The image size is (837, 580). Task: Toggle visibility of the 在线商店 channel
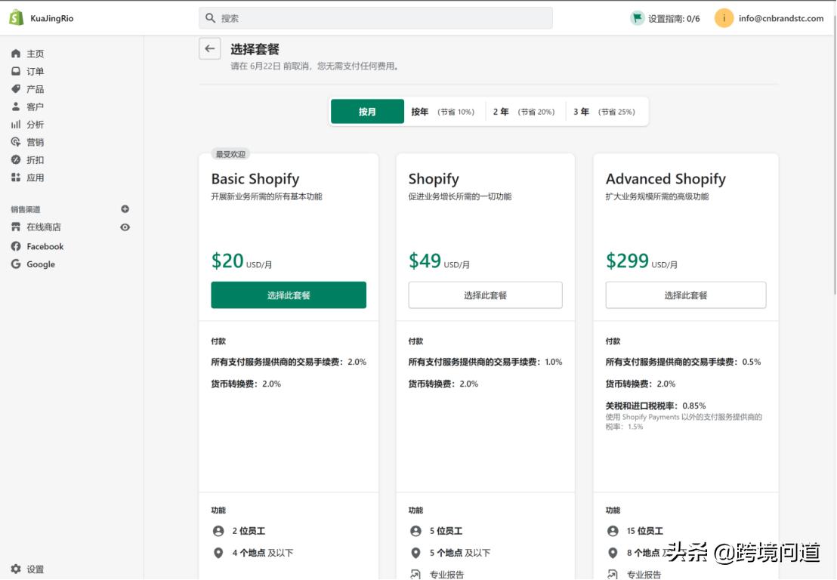point(125,227)
